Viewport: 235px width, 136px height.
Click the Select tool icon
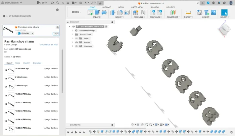pos(224,12)
